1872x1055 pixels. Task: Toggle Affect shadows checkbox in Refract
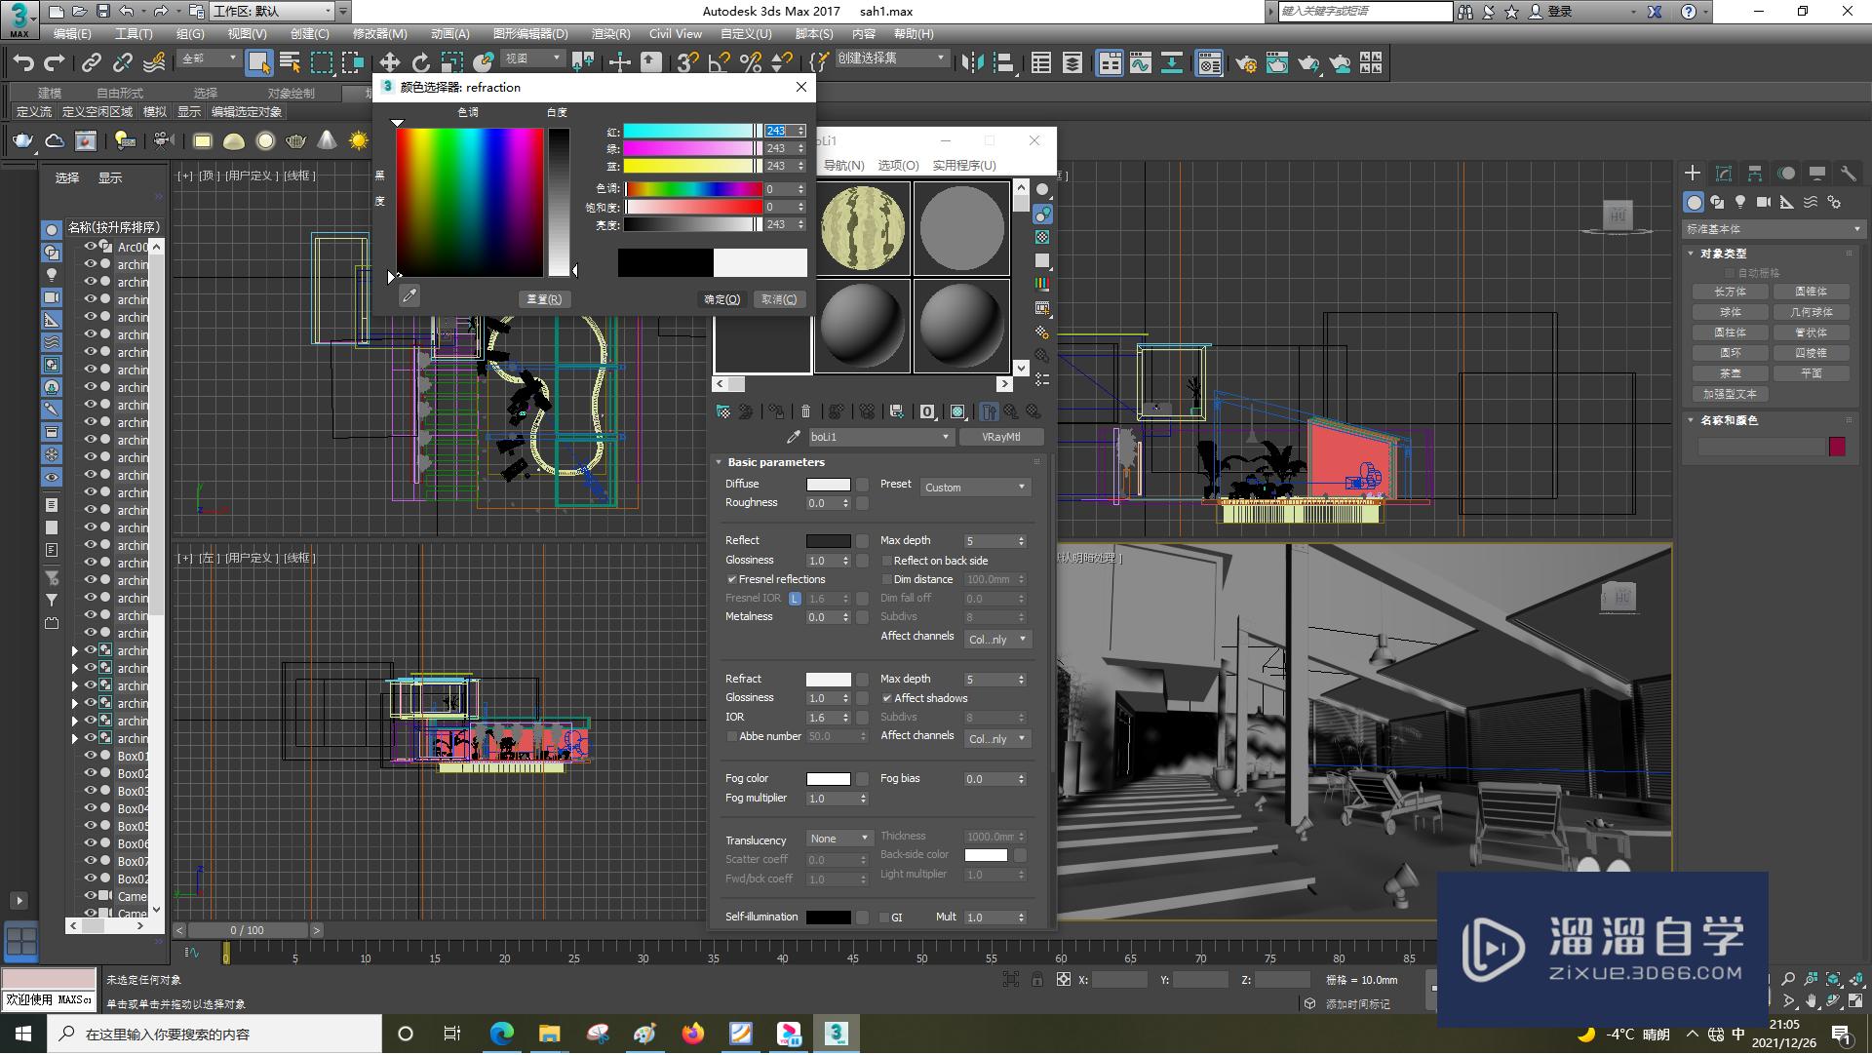pyautogui.click(x=884, y=698)
